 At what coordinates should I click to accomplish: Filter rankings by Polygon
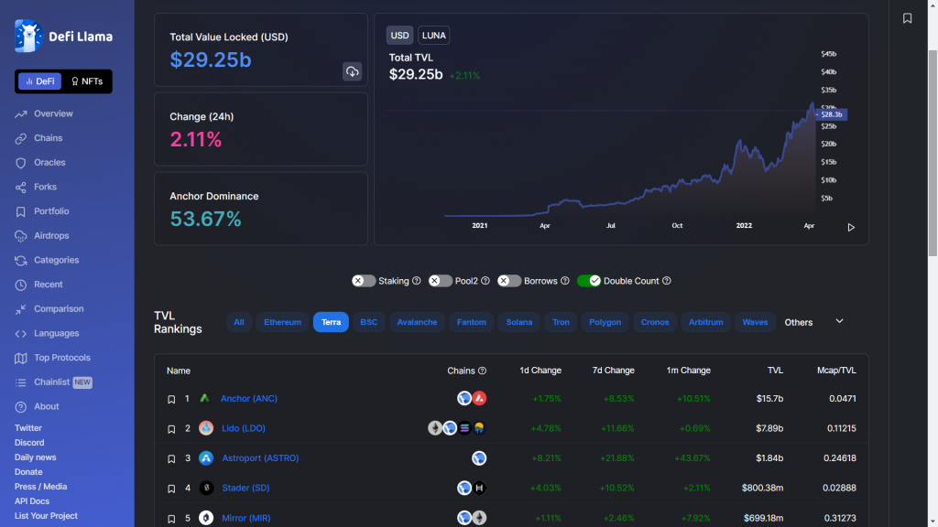[605, 322]
